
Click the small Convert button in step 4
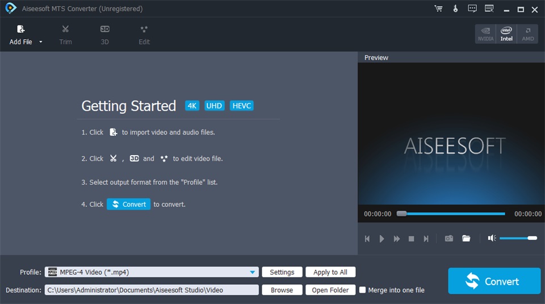[x=129, y=204]
